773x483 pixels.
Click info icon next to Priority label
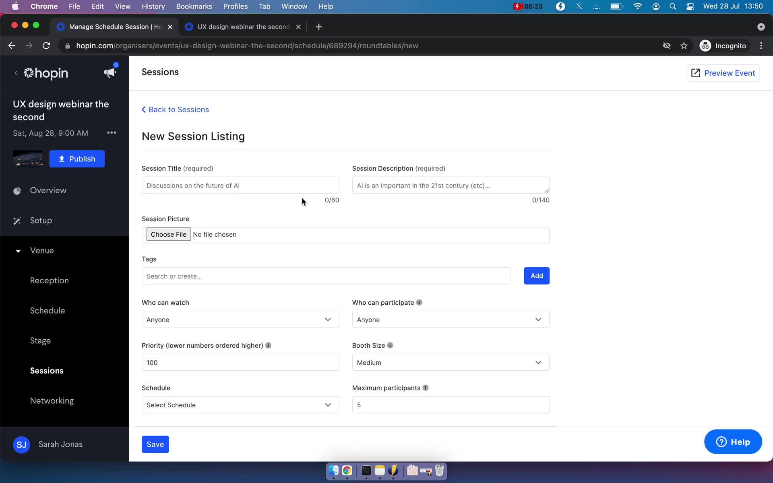[x=269, y=345]
